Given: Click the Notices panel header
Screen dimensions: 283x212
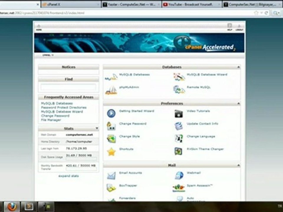Looking at the screenshot, I should pyautogui.click(x=69, y=67).
